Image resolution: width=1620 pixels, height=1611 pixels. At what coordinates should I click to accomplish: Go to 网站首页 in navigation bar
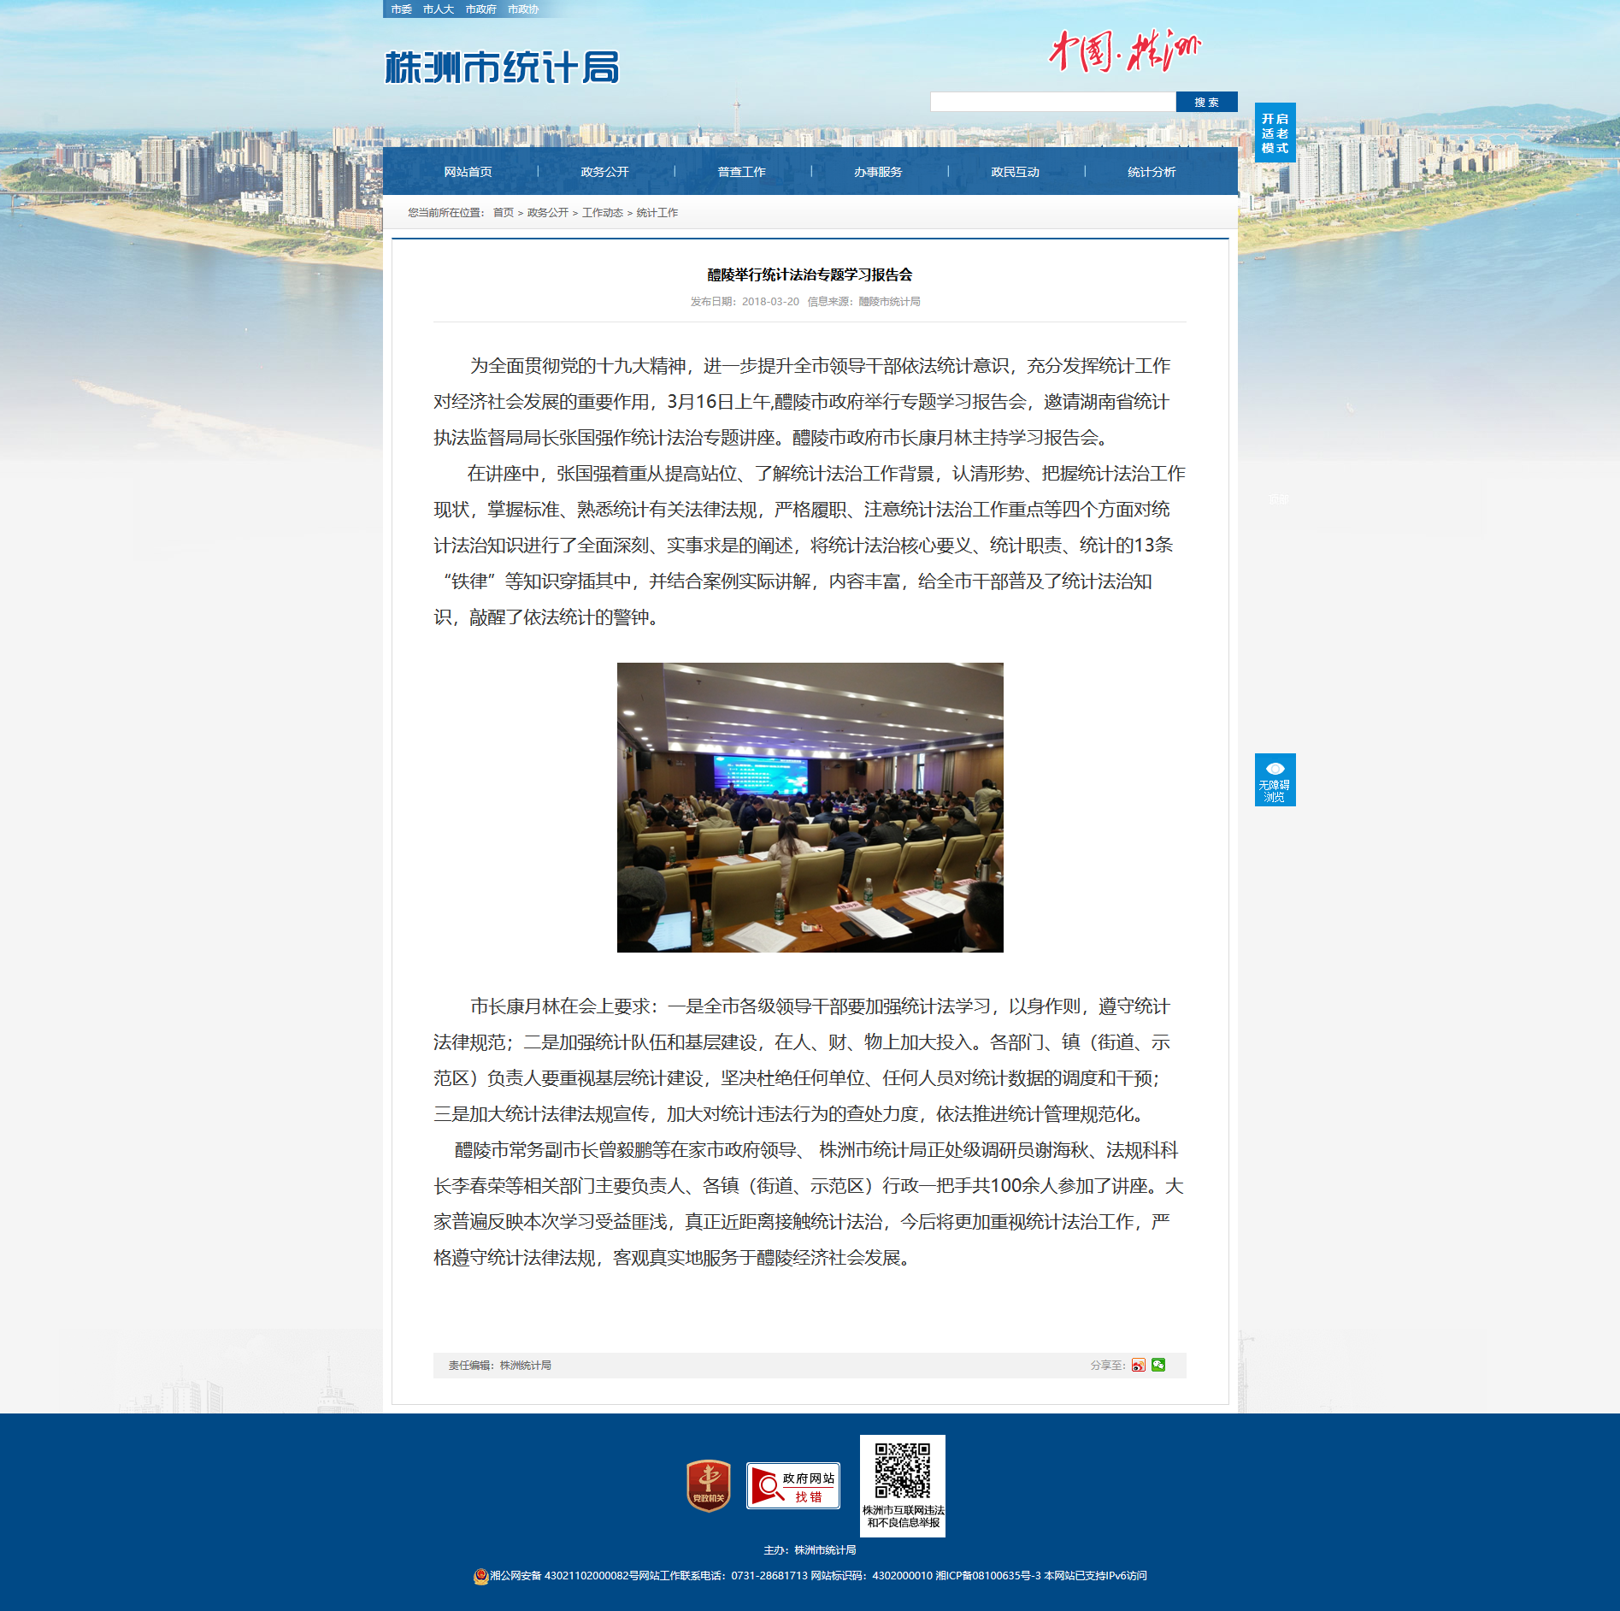(468, 172)
